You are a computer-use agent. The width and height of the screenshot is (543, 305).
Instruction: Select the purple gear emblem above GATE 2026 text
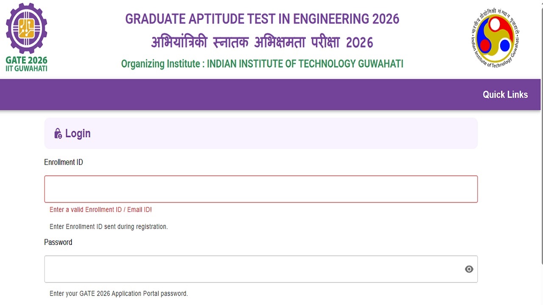coord(26,30)
